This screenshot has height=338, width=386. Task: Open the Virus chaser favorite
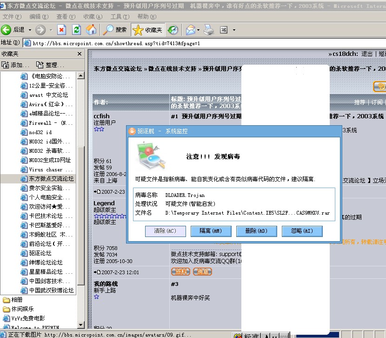click(47, 169)
